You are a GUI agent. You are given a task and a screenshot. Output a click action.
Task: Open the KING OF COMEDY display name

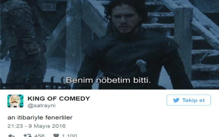[59, 99]
